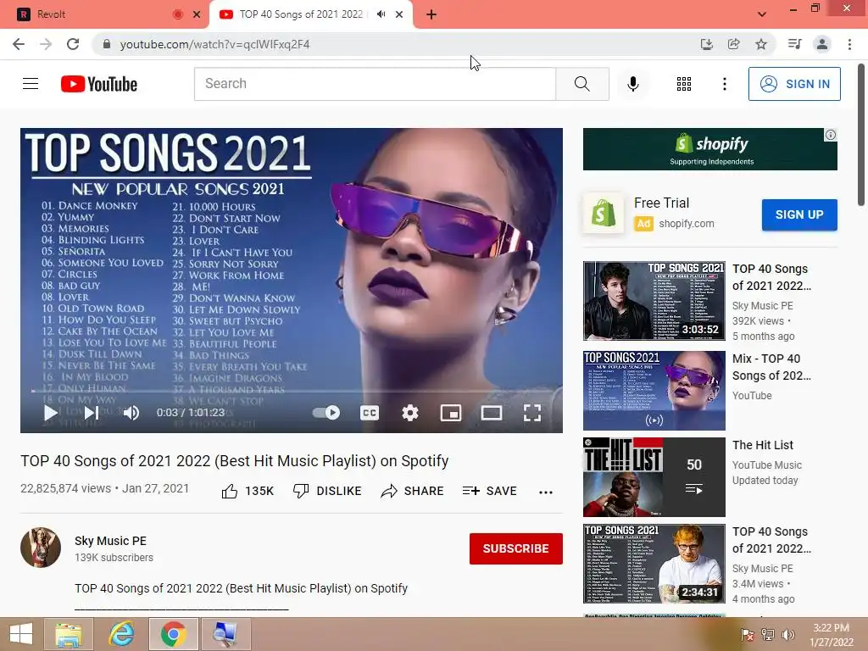
Task: Click the address bar URL
Action: [214, 44]
